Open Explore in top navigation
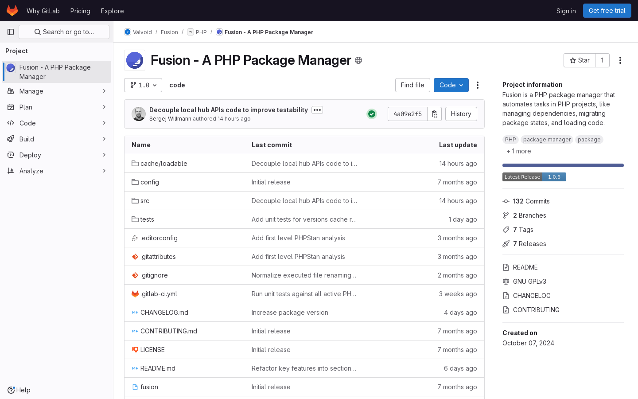 112,11
